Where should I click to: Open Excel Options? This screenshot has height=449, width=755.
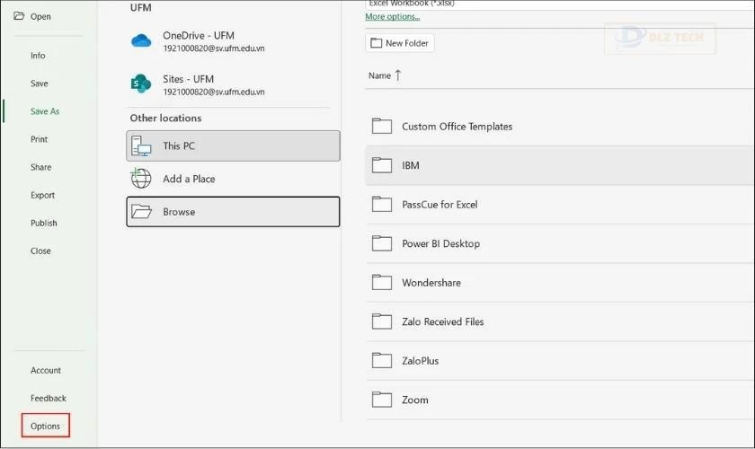tap(45, 426)
